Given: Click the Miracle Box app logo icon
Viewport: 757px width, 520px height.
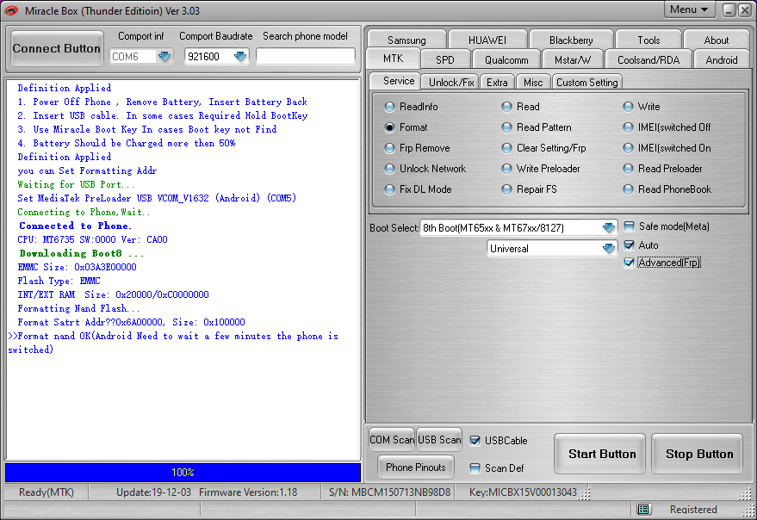Looking at the screenshot, I should coord(11,10).
